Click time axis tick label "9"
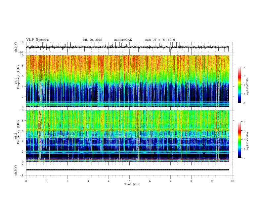This screenshot has width=262, height=203. [212, 181]
